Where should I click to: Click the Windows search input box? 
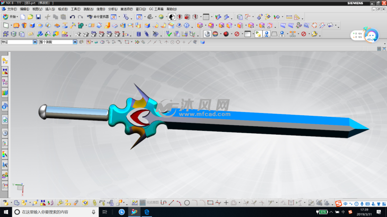(x=55, y=212)
